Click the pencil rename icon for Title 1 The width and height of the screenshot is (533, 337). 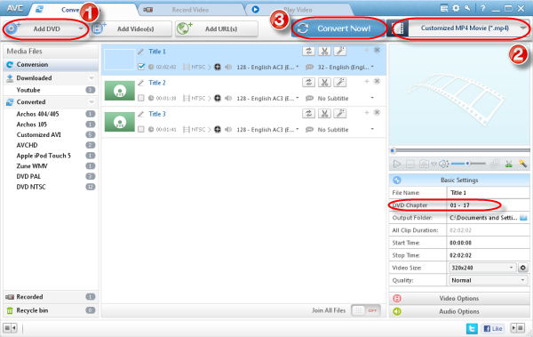click(x=140, y=52)
